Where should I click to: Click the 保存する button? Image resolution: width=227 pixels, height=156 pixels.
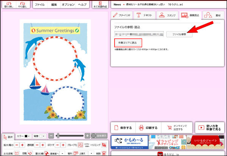point(123,128)
